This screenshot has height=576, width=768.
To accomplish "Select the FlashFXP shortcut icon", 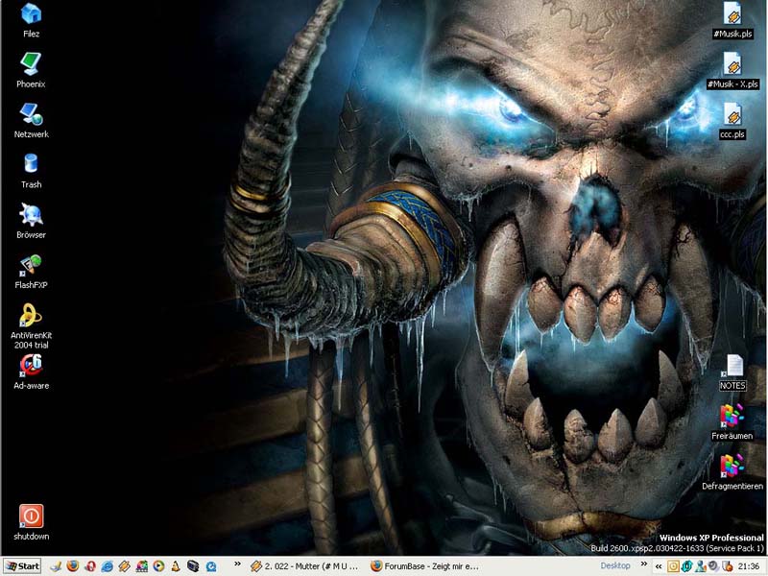I will pyautogui.click(x=31, y=272).
